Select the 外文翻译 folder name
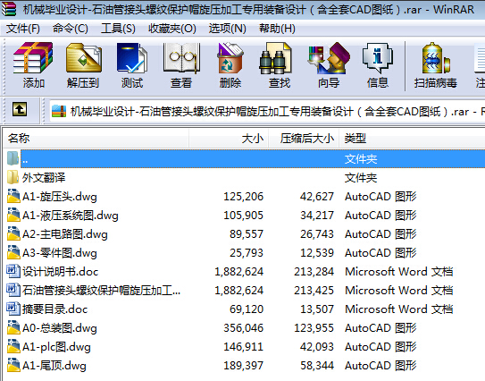Screen dimensions: 485x381 44,178
